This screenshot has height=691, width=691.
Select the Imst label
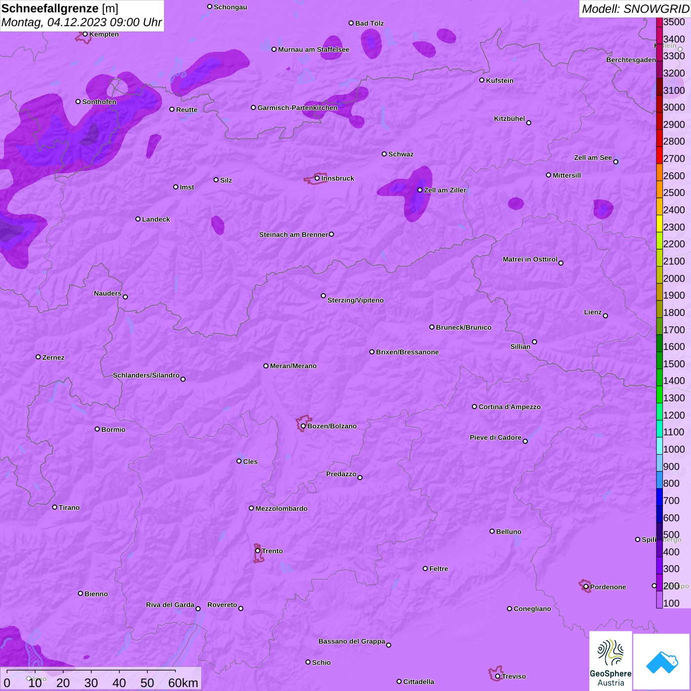coord(187,187)
